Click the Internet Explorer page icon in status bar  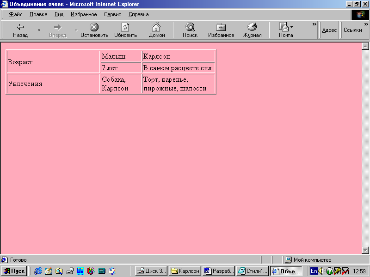pos(4,260)
